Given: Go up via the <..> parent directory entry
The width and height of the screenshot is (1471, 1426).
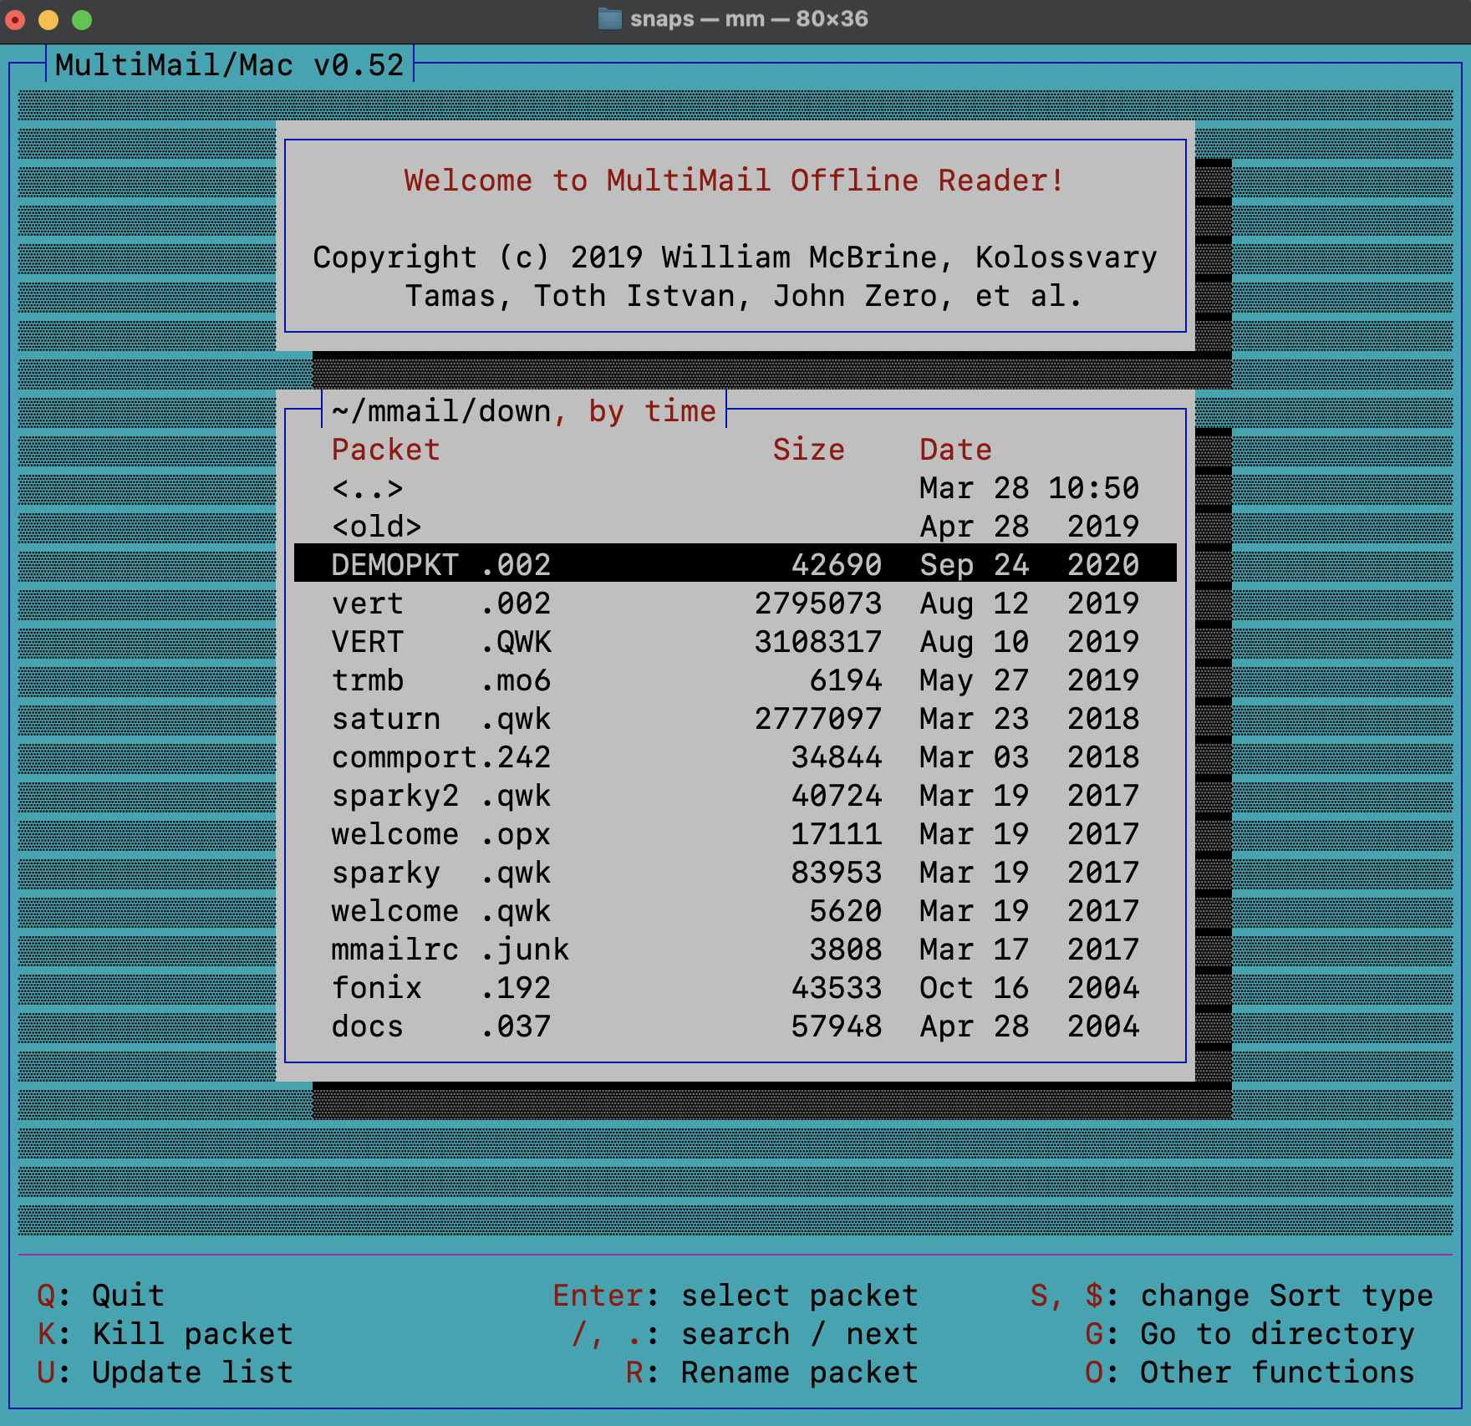Looking at the screenshot, I should [368, 488].
